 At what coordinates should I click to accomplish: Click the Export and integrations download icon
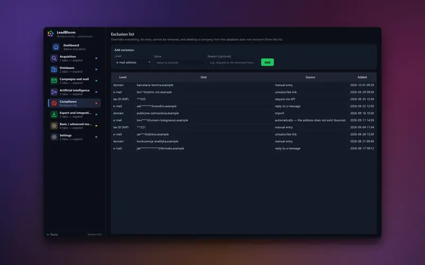pyautogui.click(x=54, y=114)
